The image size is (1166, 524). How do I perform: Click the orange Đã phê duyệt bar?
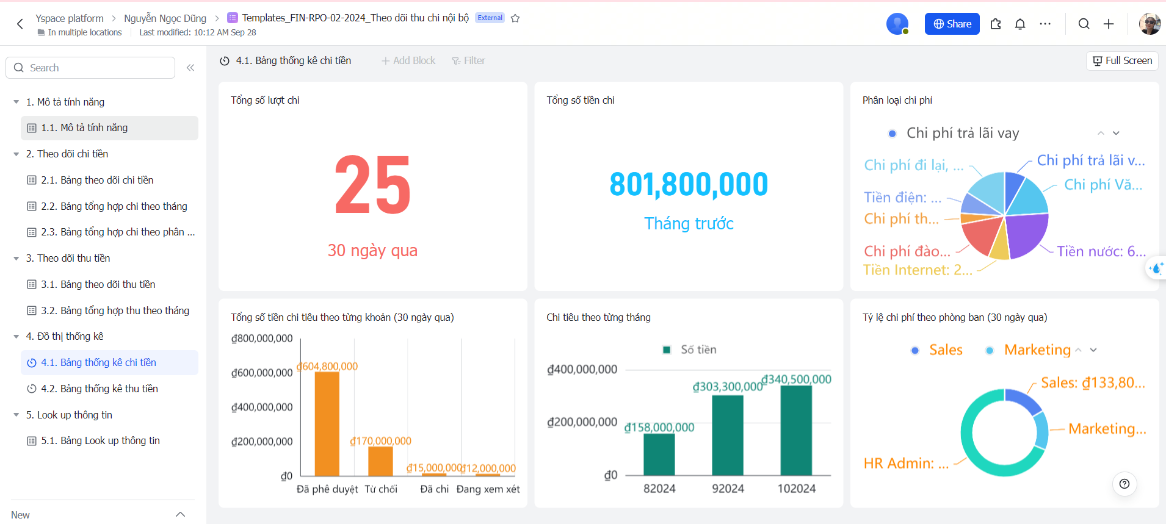pyautogui.click(x=327, y=424)
